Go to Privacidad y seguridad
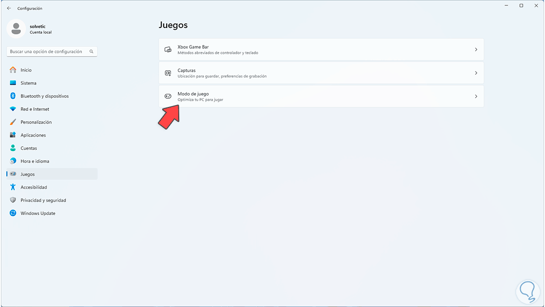 (52, 200)
